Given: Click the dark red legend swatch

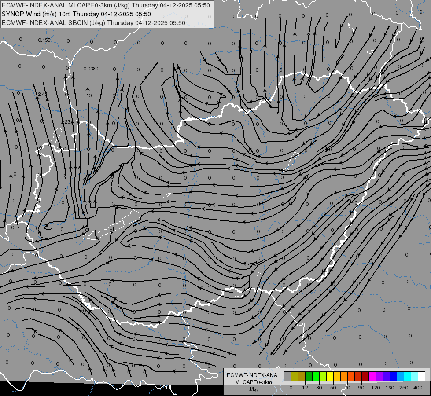Looking at the screenshot, I should pyautogui.click(x=365, y=376).
